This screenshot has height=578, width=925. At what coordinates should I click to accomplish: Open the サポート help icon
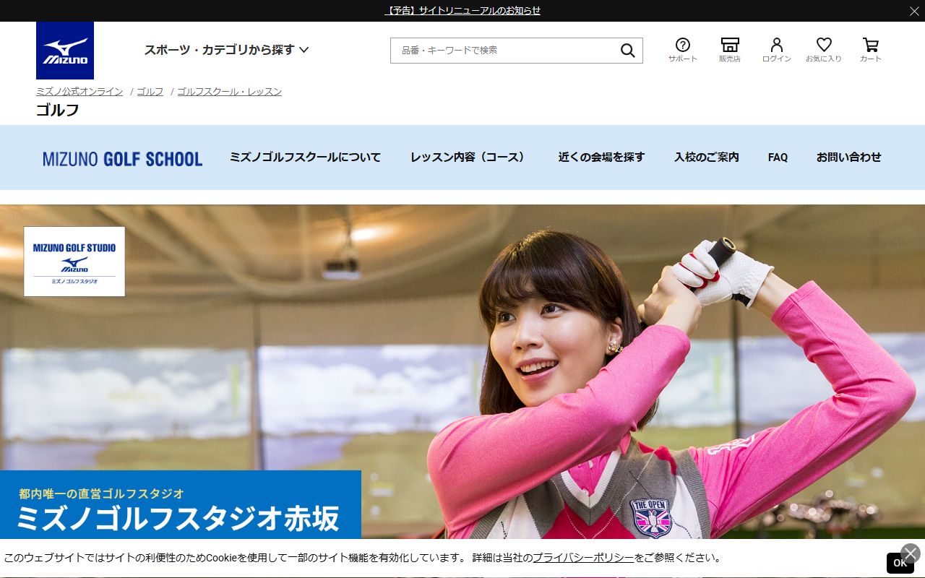683,50
